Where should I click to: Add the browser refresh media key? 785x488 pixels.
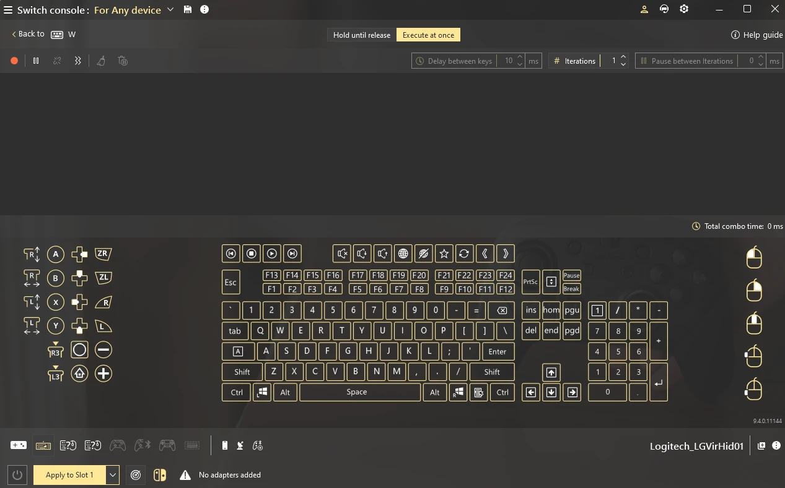(464, 253)
